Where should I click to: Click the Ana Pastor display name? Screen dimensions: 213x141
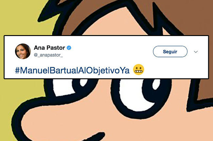pyautogui.click(x=49, y=48)
